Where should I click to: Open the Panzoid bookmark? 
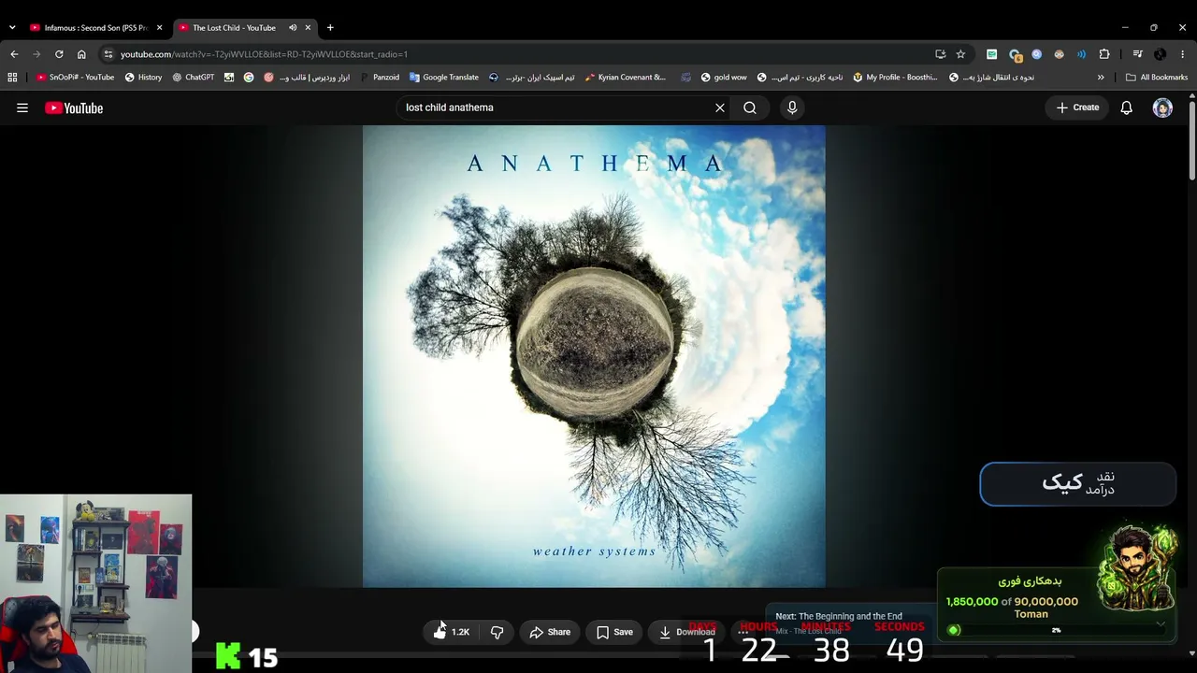380,78
